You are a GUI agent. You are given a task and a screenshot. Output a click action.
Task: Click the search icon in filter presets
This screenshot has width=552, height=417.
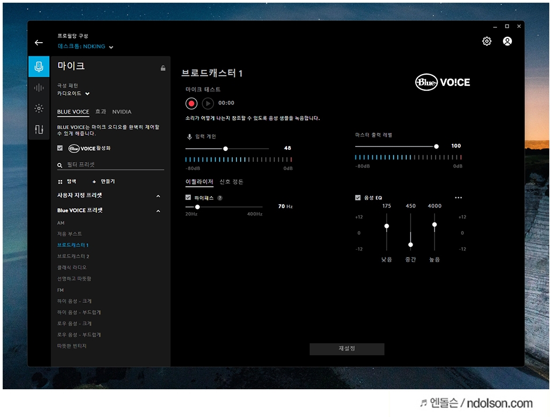click(60, 165)
